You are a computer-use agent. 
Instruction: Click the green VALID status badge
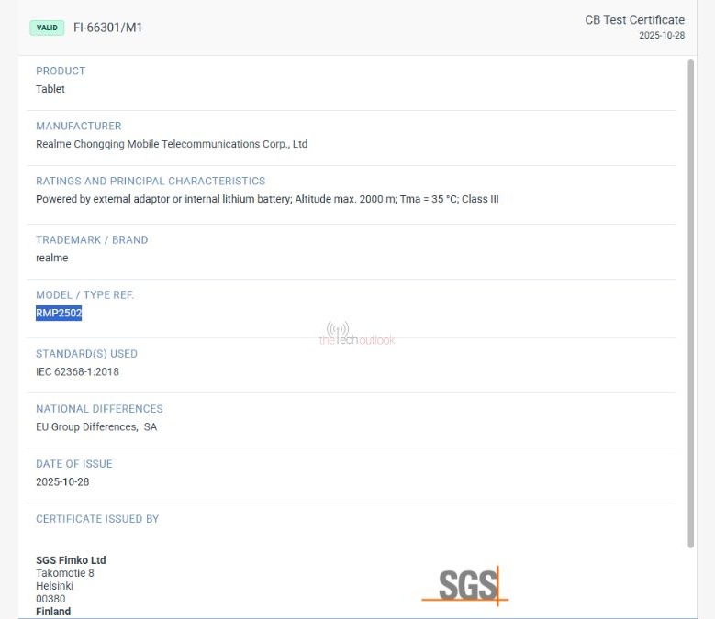pyautogui.click(x=47, y=28)
